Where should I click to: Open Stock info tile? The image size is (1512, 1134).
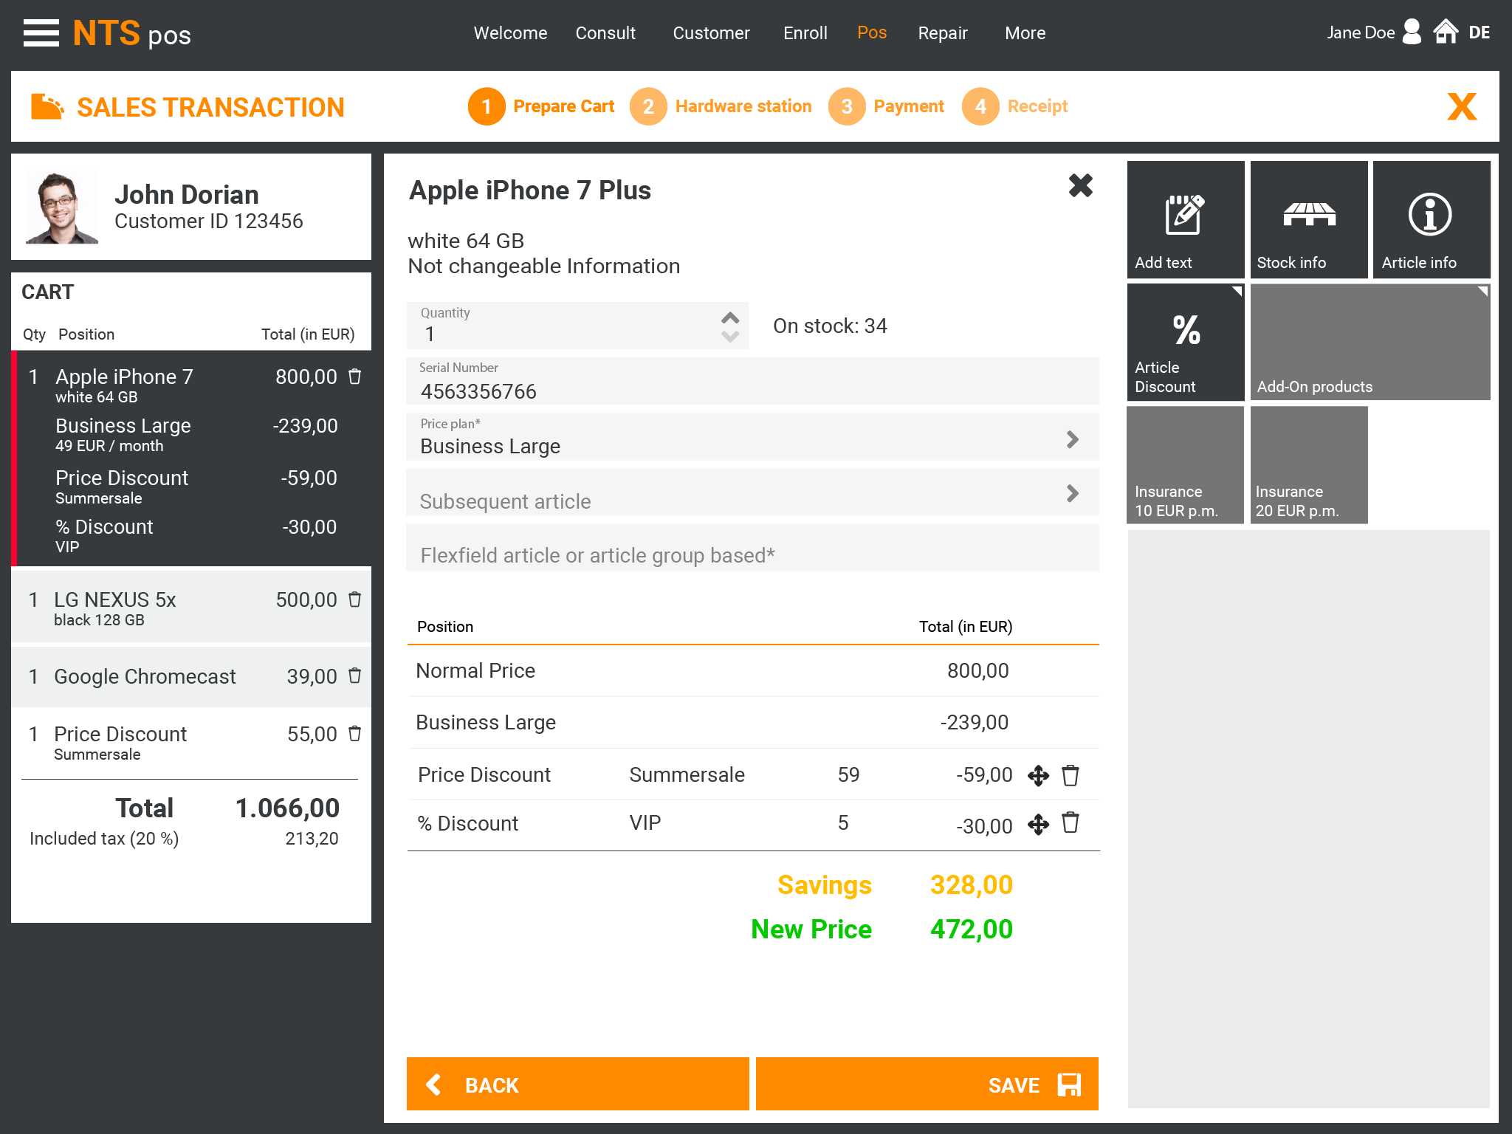tap(1309, 219)
